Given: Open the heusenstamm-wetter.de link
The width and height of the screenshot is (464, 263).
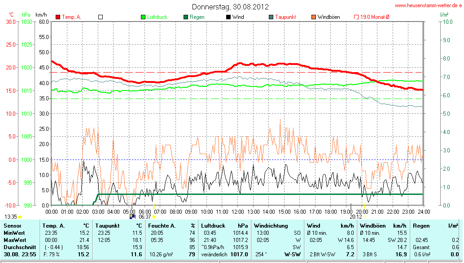Looking at the screenshot, I should 428,6.
